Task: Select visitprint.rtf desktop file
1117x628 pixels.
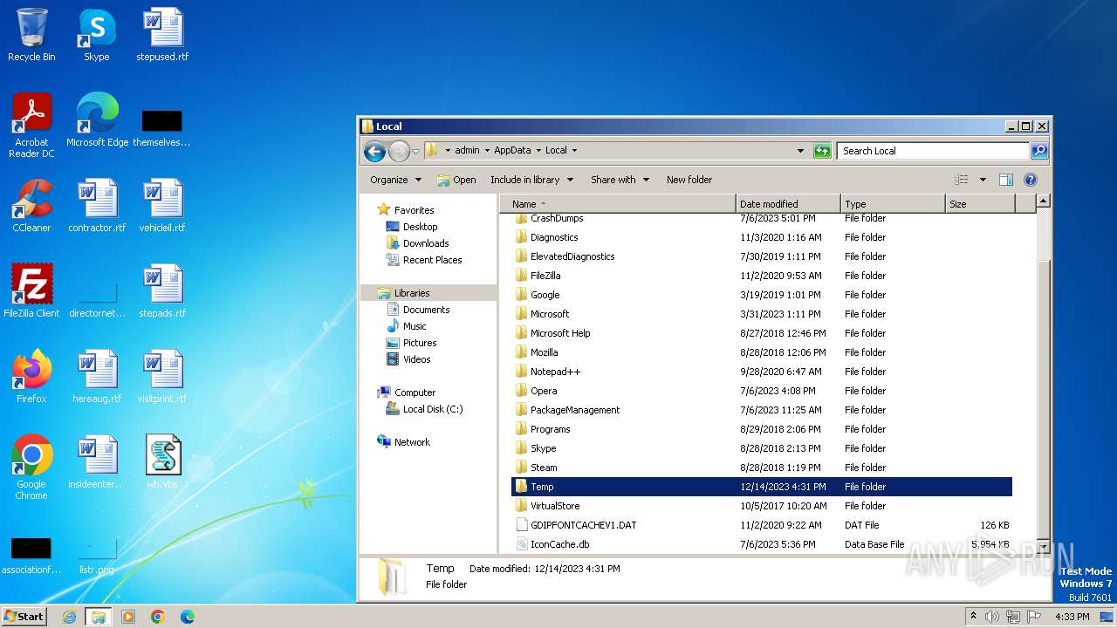Action: pos(162,376)
